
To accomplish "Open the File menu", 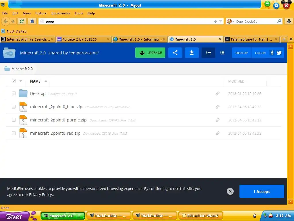I will (5, 13).
